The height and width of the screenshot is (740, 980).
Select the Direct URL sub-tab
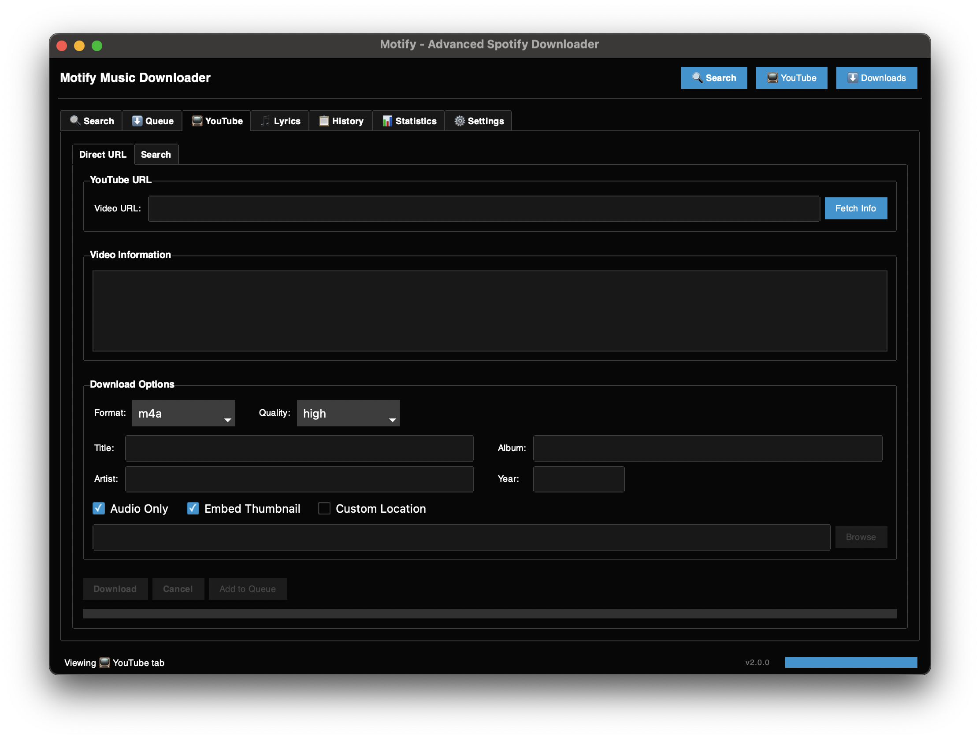tap(103, 155)
